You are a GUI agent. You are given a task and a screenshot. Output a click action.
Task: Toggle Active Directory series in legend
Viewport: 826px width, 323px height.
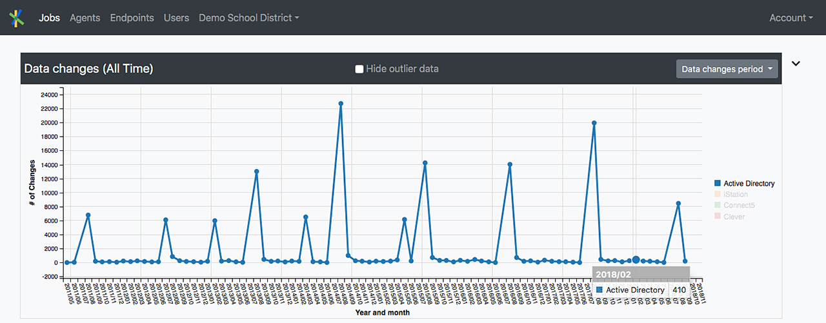click(749, 184)
